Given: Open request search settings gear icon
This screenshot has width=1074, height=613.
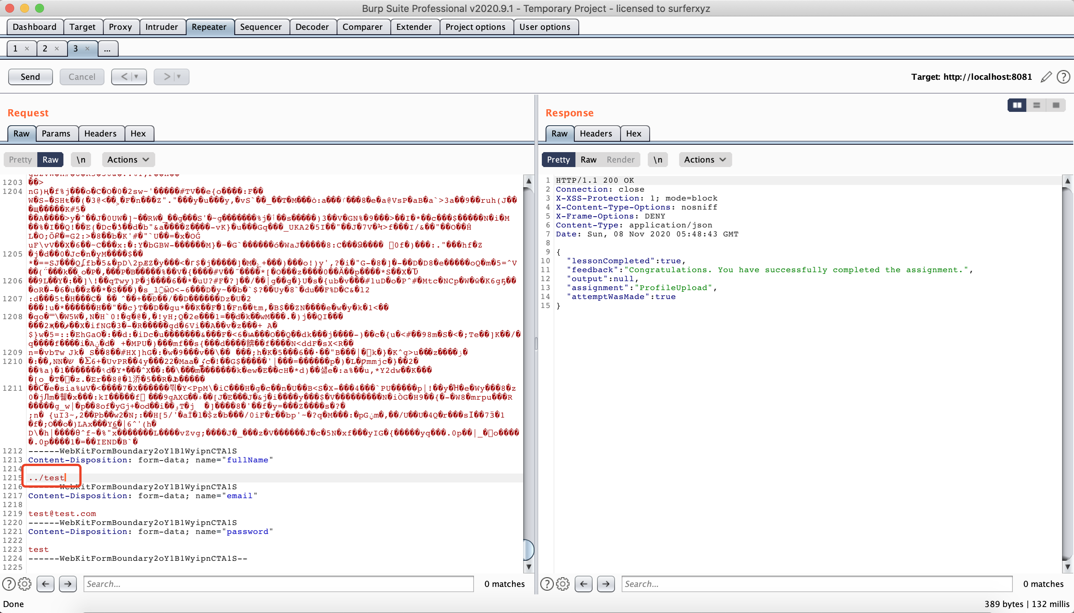Looking at the screenshot, I should click(25, 584).
